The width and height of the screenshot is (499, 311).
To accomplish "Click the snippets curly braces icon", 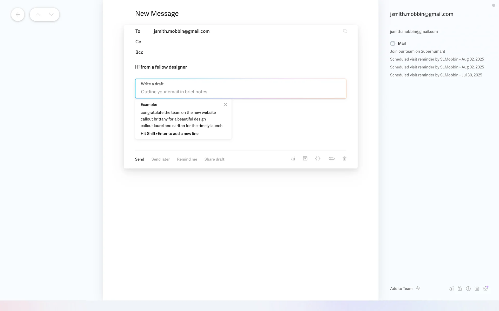I will coord(318,159).
